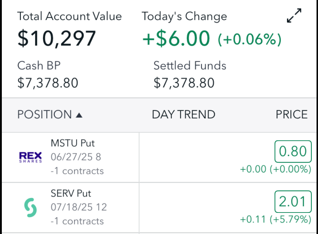Click the Total Account Value figure
The image size is (318, 234).
(57, 38)
